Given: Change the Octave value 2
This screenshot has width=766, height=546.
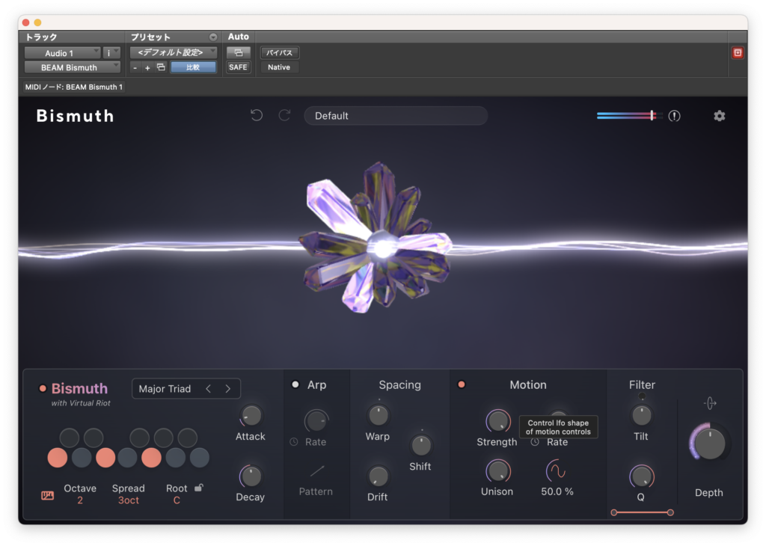Looking at the screenshot, I should (80, 500).
